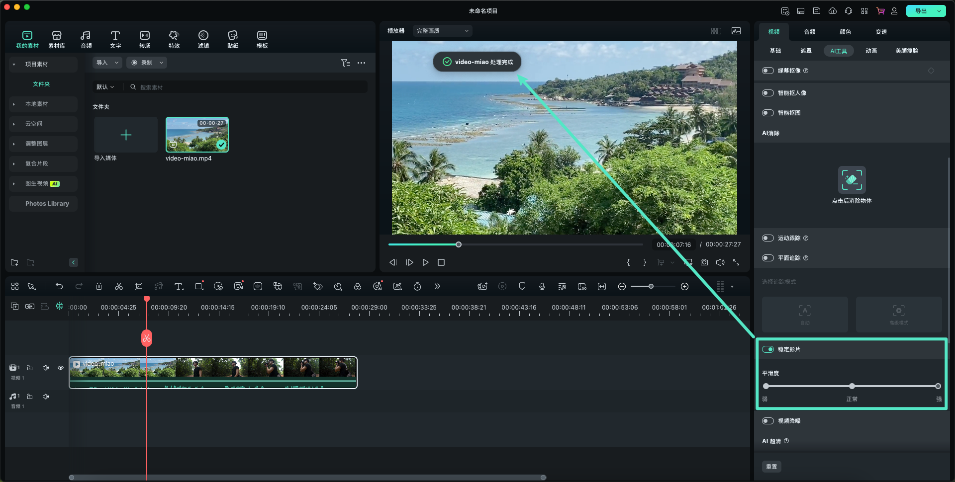Switch to the 颜色 properties tab

[x=846, y=32]
